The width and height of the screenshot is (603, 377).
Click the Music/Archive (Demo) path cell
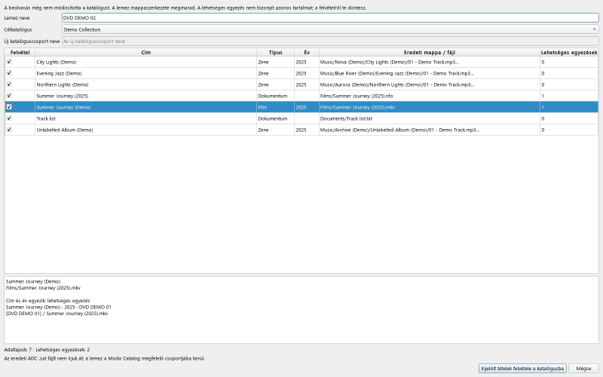(x=429, y=130)
